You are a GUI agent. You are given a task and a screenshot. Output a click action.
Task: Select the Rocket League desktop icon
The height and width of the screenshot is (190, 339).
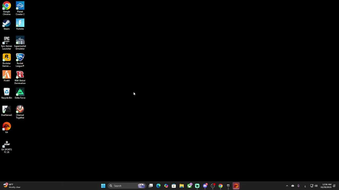pos(20,60)
